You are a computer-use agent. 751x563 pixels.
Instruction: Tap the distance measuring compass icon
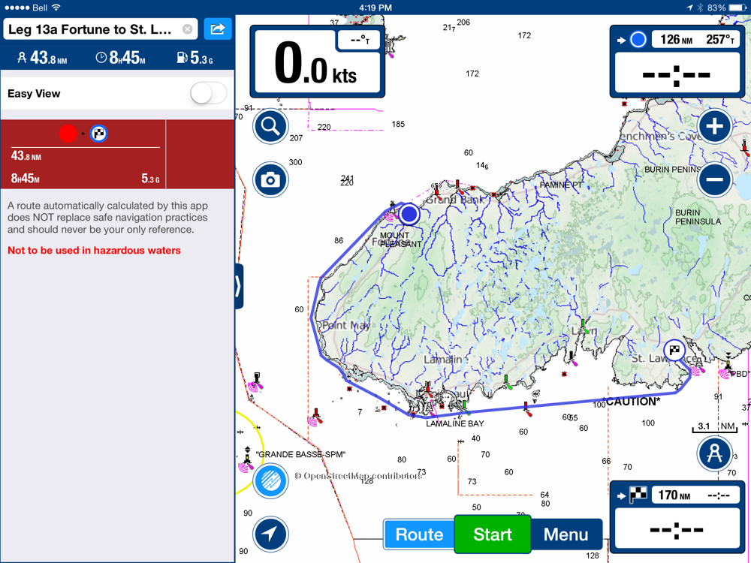point(714,454)
